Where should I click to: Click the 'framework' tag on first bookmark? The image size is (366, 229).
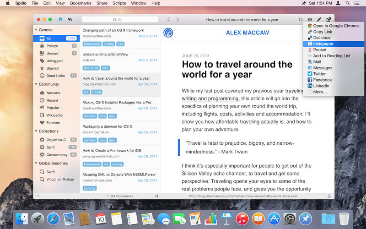click(92, 44)
